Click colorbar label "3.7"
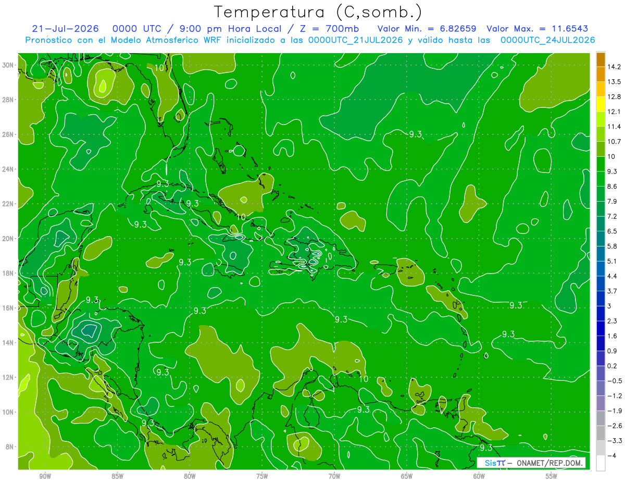 [613, 291]
